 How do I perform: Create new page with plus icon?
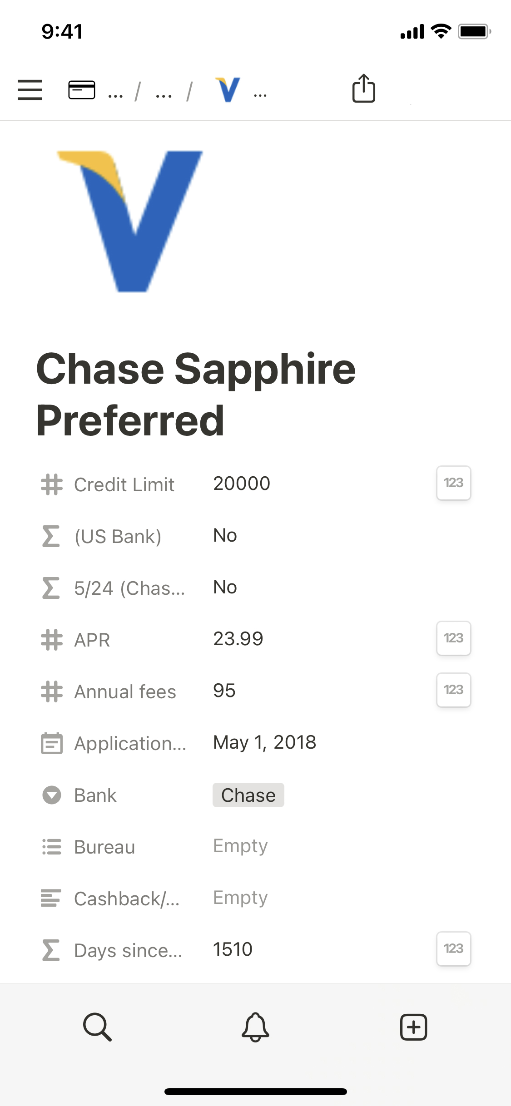[413, 1026]
